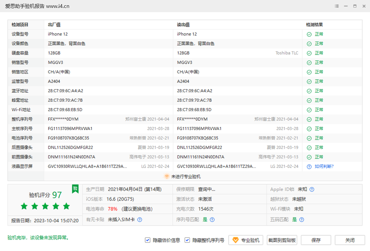Image resolution: width=370 pixels, height=251 pixels.
Task: Click the 激活状态 未激活 value
Action: point(205,199)
